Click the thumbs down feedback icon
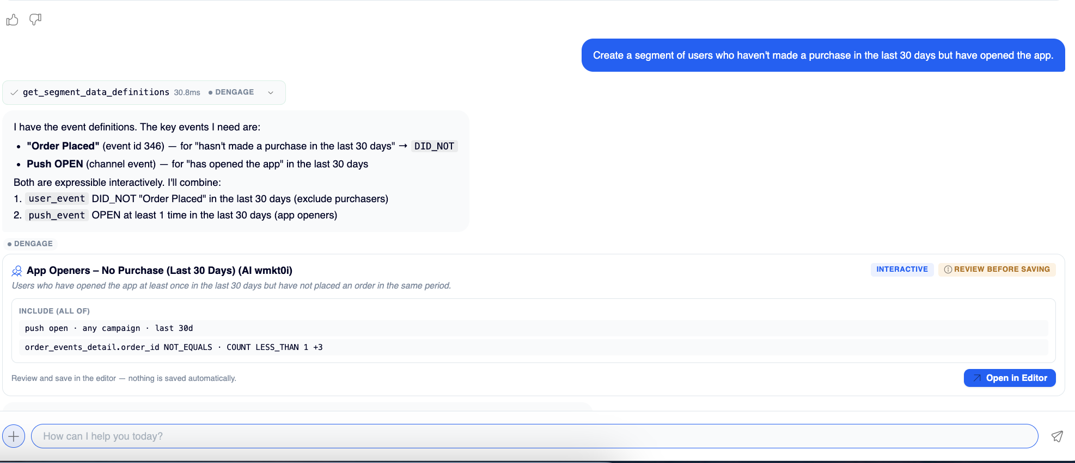This screenshot has width=1075, height=463. (x=35, y=20)
